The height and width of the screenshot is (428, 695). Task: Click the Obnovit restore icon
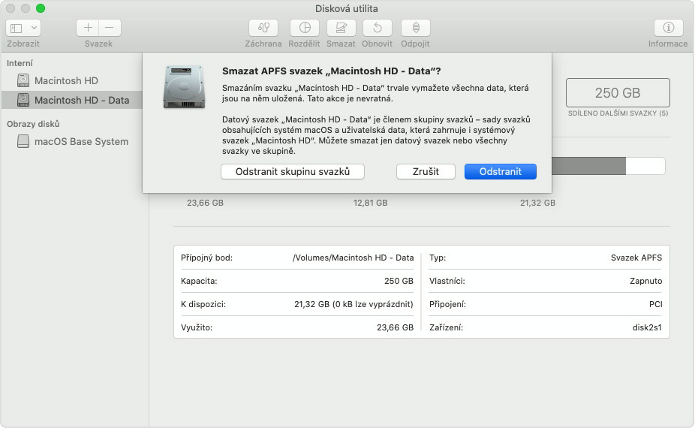click(378, 28)
